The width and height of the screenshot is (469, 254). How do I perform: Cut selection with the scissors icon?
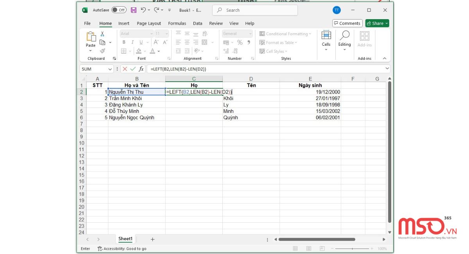tap(102, 34)
